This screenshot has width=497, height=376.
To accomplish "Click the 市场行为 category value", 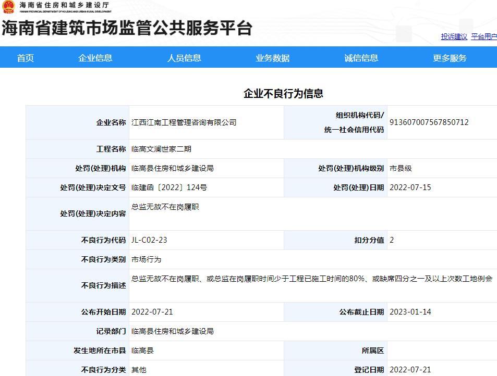I will [x=146, y=259].
